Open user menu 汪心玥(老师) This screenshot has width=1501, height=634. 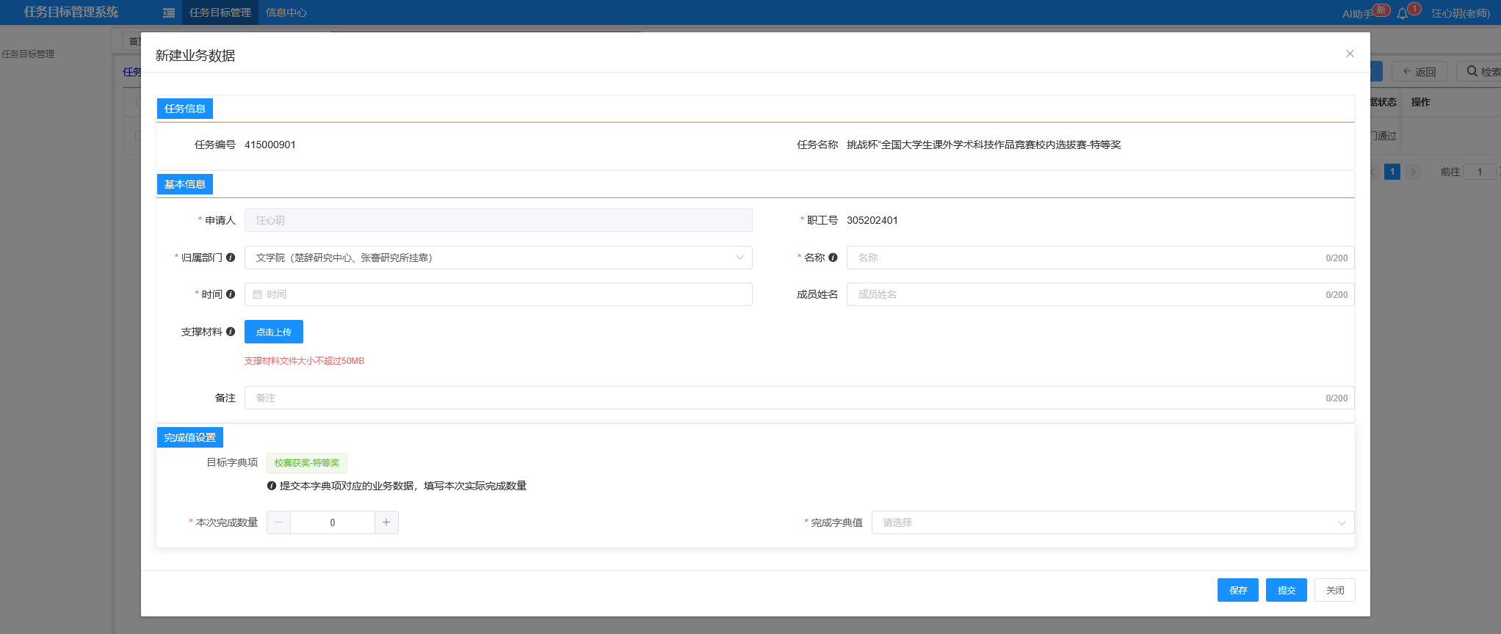[x=1461, y=13]
